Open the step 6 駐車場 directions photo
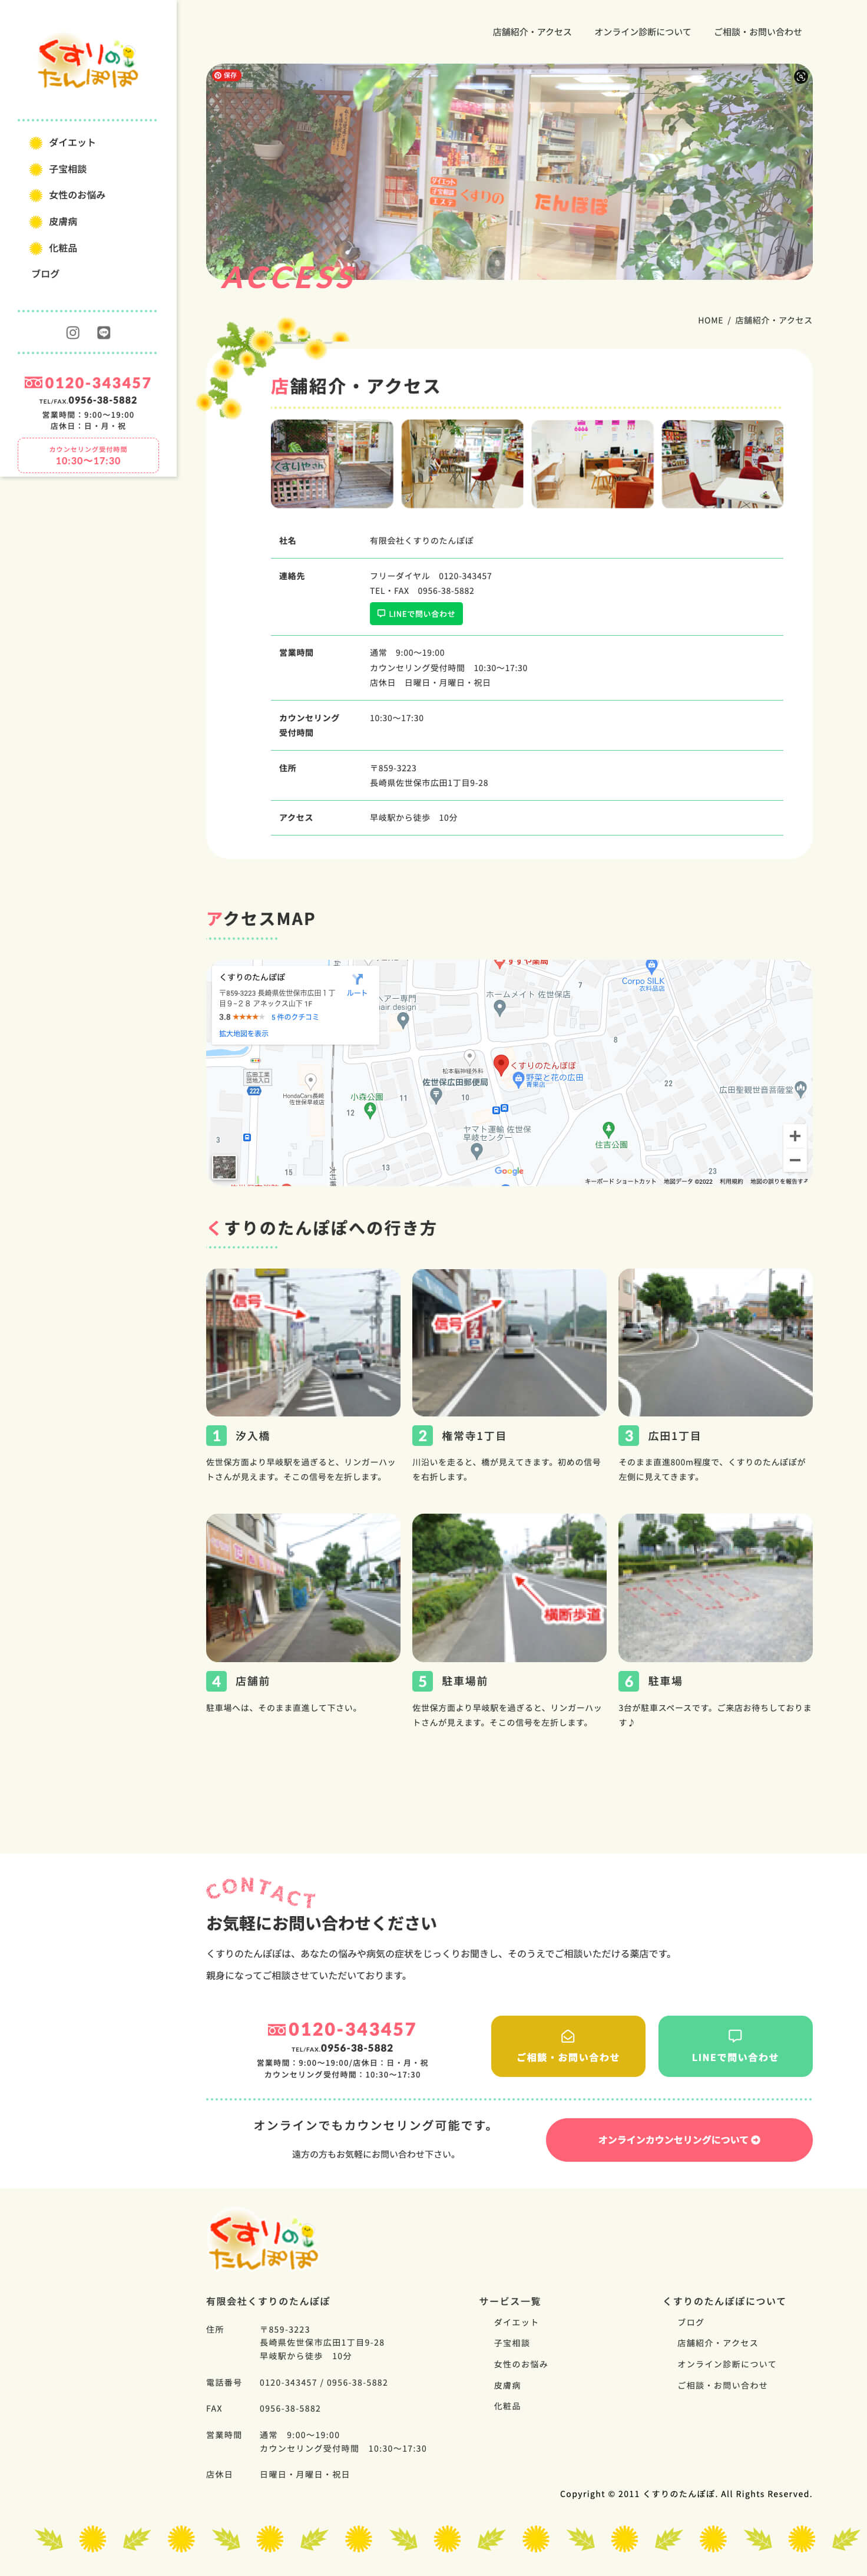The height and width of the screenshot is (2576, 867). 715,1588
